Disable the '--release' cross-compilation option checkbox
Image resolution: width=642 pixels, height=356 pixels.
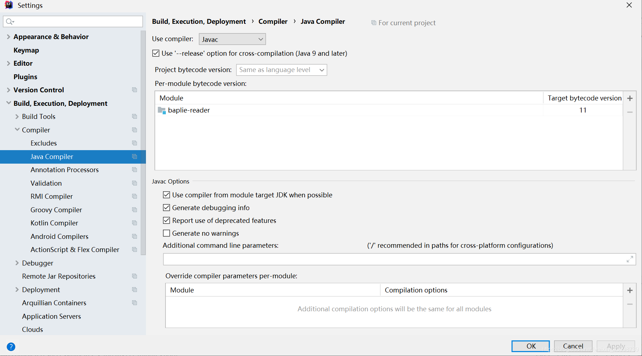click(x=156, y=53)
